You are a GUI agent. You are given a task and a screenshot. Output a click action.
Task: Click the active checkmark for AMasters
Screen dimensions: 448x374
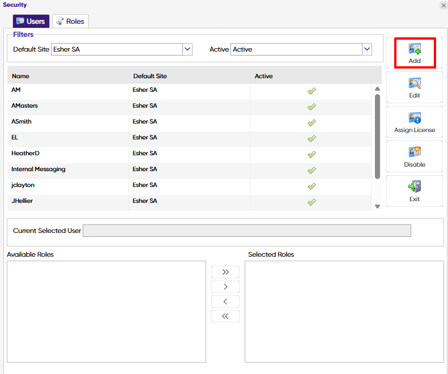pos(312,107)
